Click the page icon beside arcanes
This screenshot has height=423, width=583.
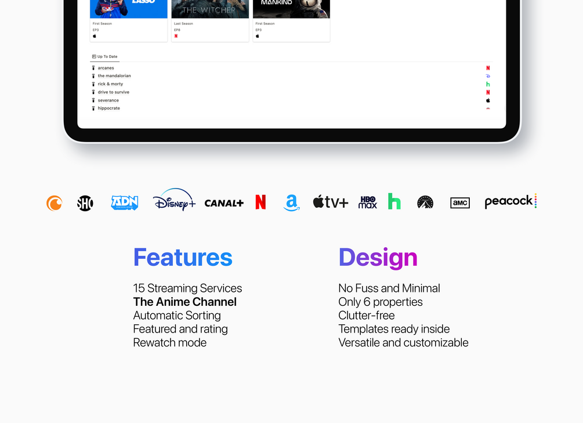pyautogui.click(x=93, y=68)
